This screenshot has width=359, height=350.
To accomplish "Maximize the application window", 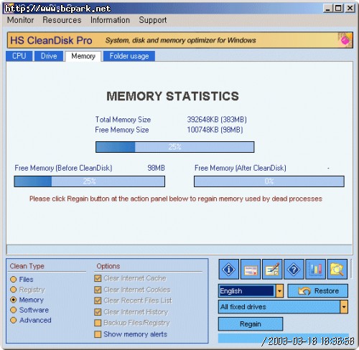I will click(338, 9).
